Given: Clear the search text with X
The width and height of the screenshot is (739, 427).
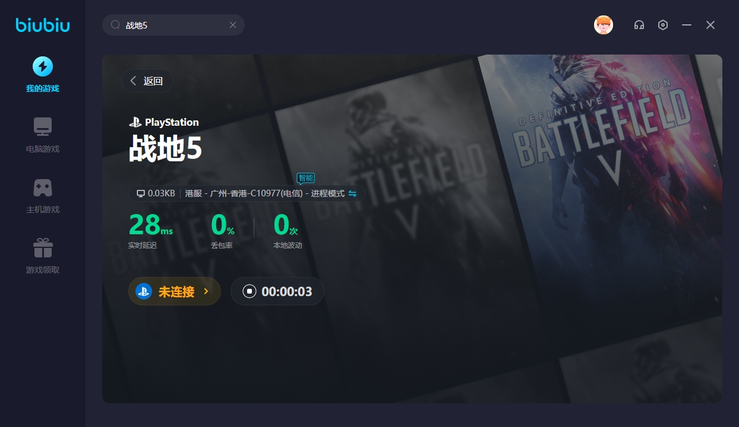Looking at the screenshot, I should point(233,25).
